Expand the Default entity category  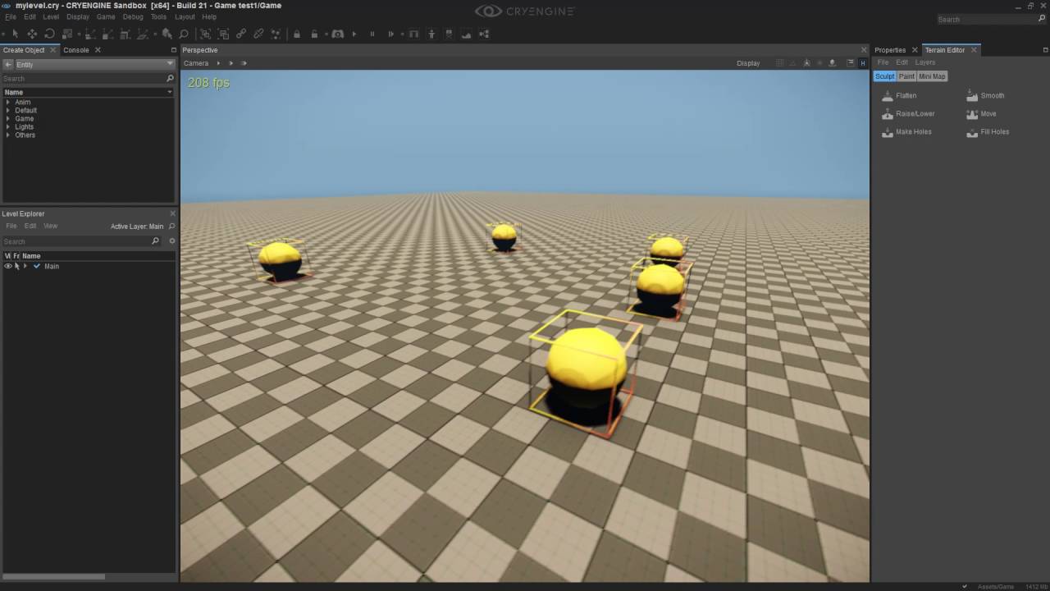tap(8, 110)
